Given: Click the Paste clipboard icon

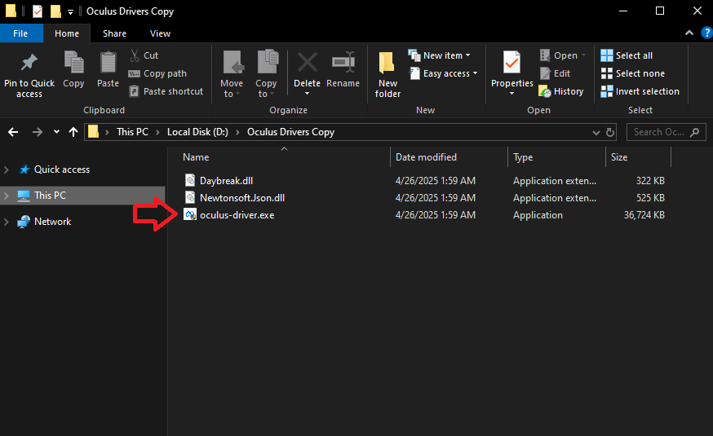Looking at the screenshot, I should pos(108,62).
